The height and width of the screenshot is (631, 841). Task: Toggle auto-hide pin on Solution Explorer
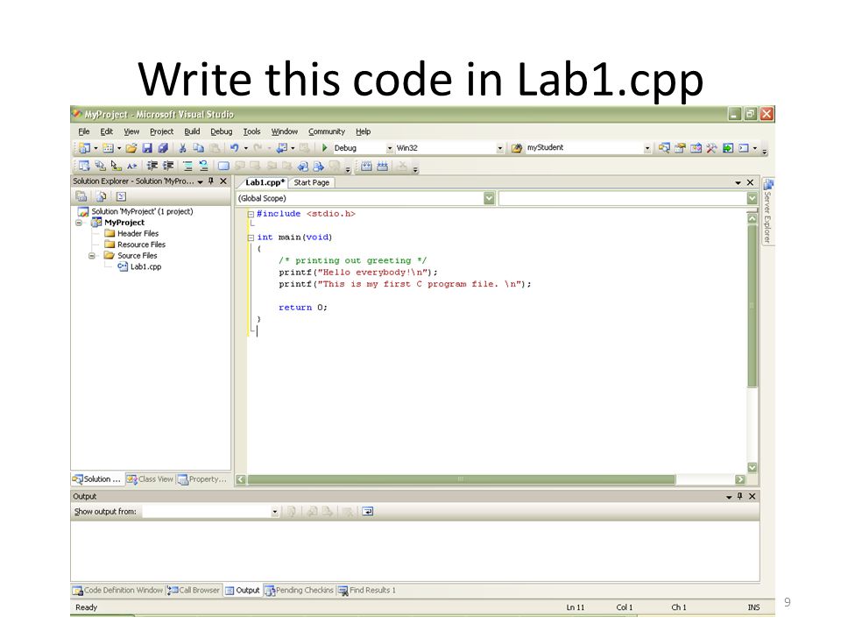tap(211, 181)
